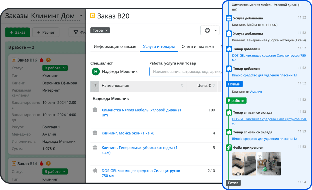Click the paperclip file attached icon
This screenshot has height=190, width=312.
(229, 147)
